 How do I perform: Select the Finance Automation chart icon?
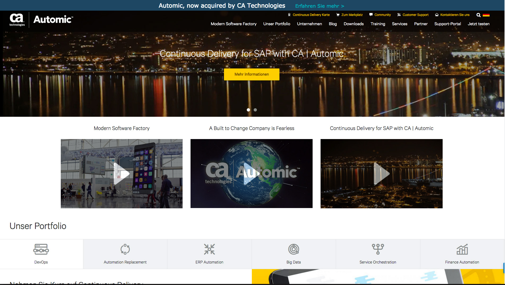462,249
